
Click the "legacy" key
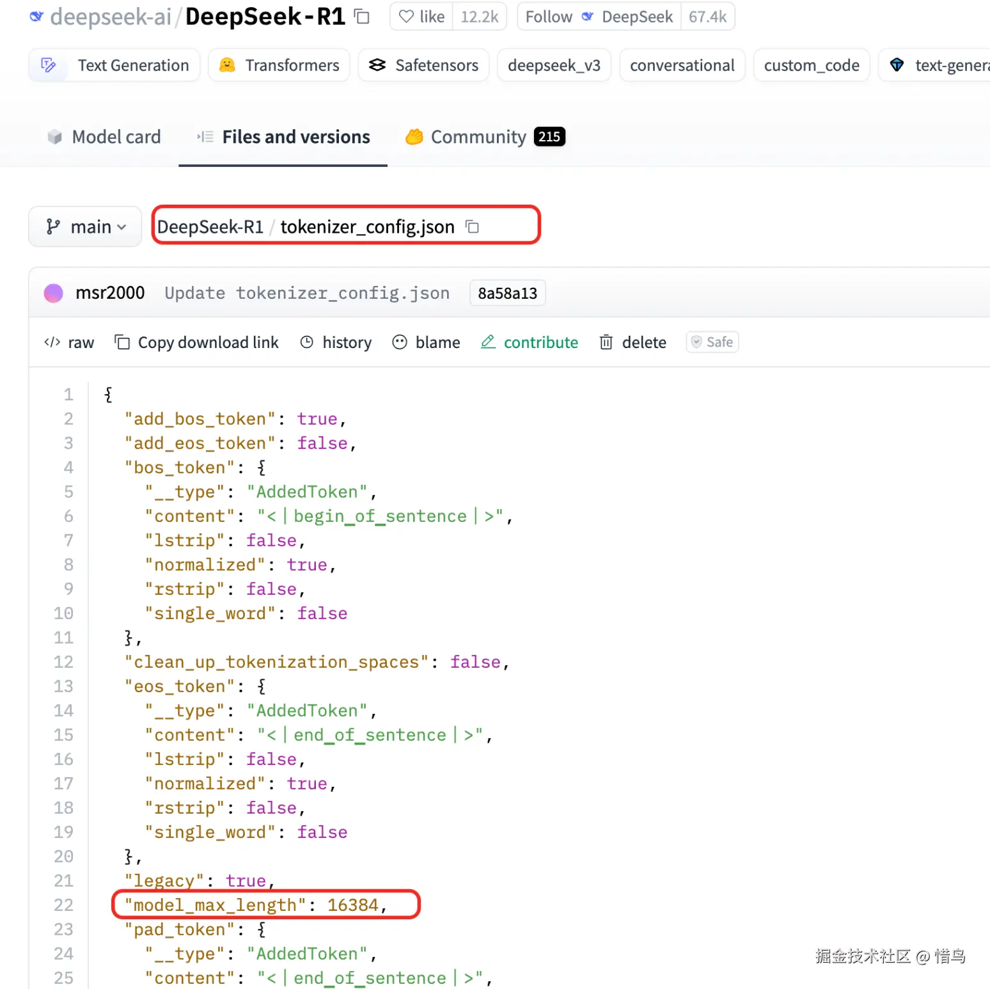click(x=164, y=880)
